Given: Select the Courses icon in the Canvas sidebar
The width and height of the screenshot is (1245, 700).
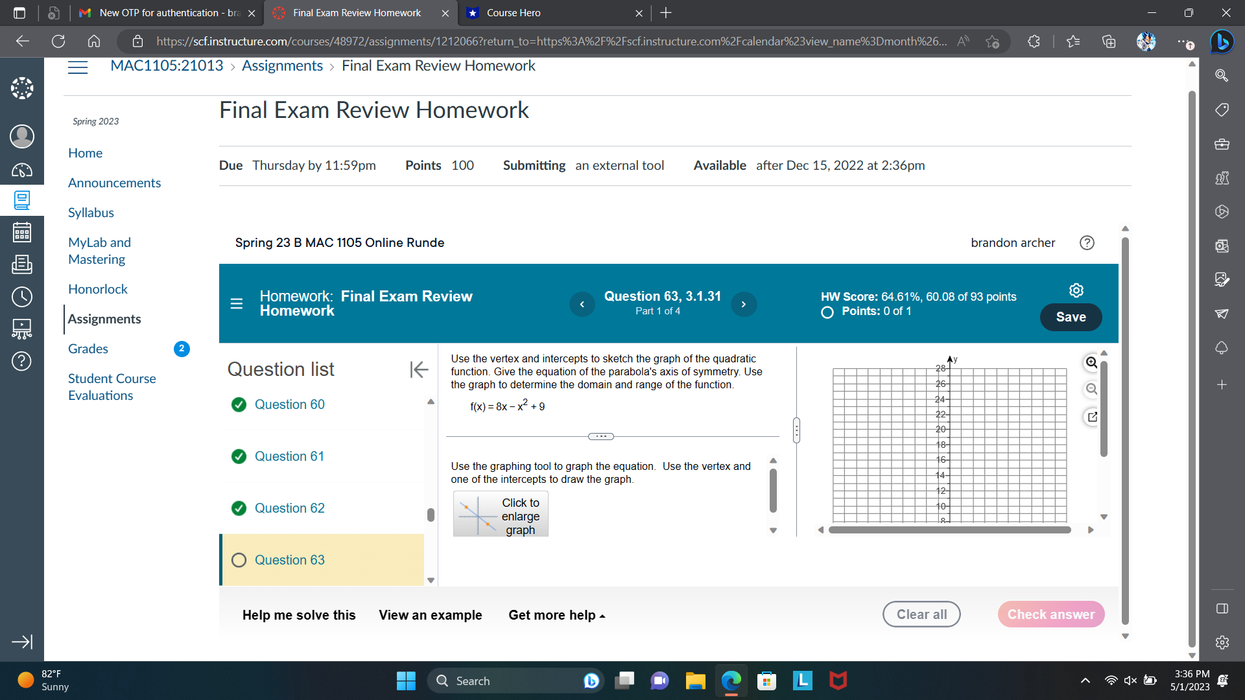Looking at the screenshot, I should [21, 200].
